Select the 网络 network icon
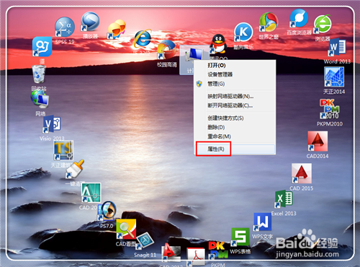360x267 pixels. [40, 99]
